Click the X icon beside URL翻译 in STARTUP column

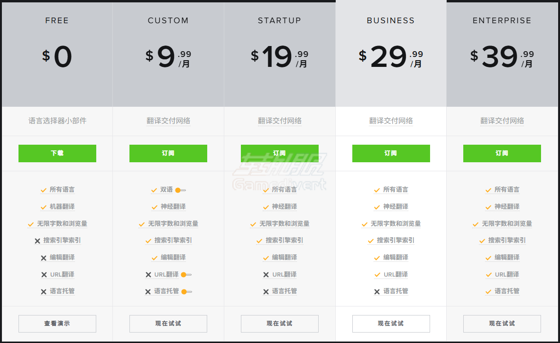pyautogui.click(x=266, y=274)
